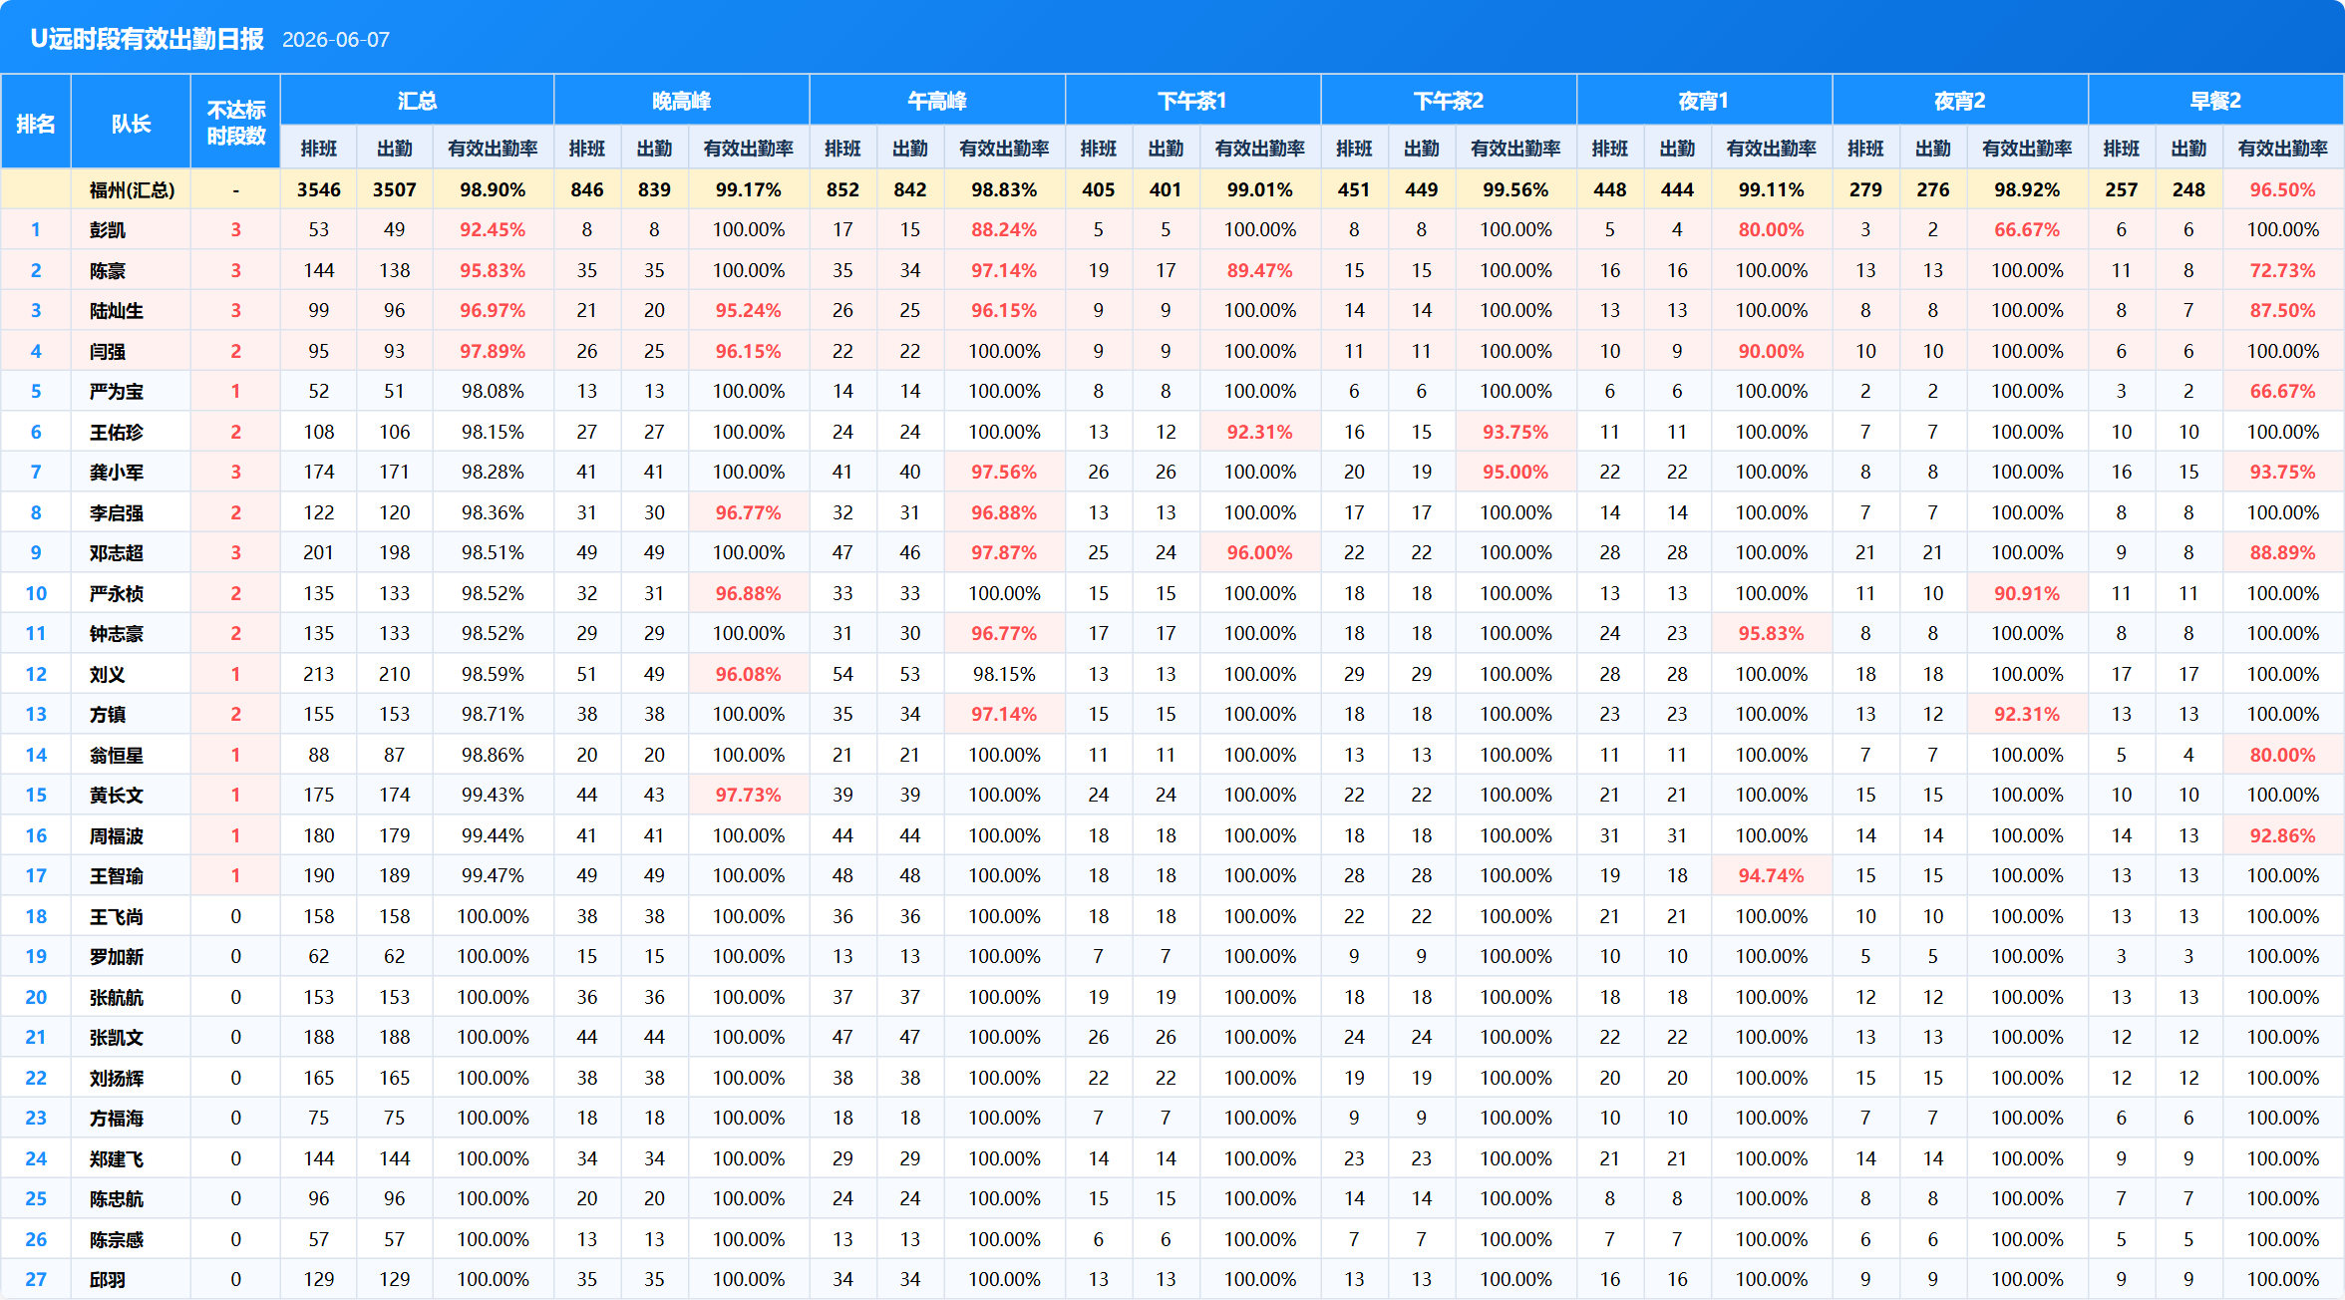Click team leader name 罗加新
Screen dimensions: 2345x1300
point(117,957)
